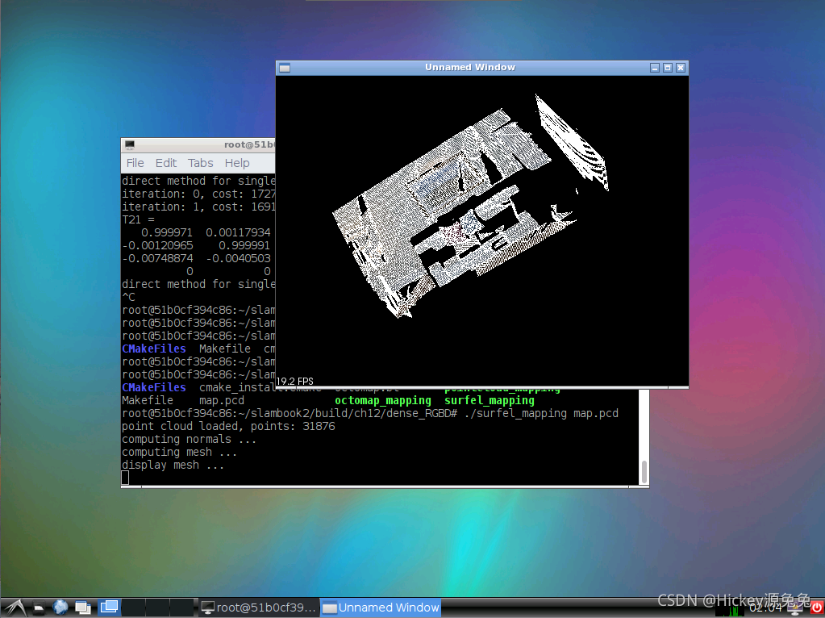Screen dimensions: 825x618
Task: Open the Edit menu in the terminal
Action: 166,163
